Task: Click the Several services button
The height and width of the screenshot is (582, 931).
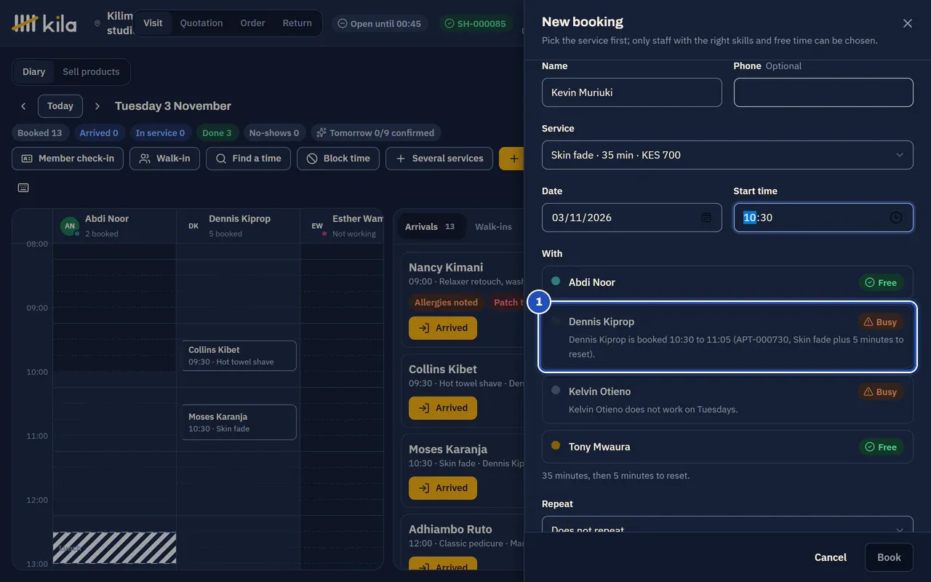Action: pos(439,159)
